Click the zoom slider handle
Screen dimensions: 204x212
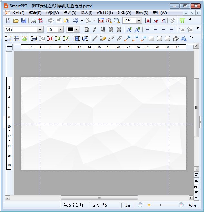[149, 205]
